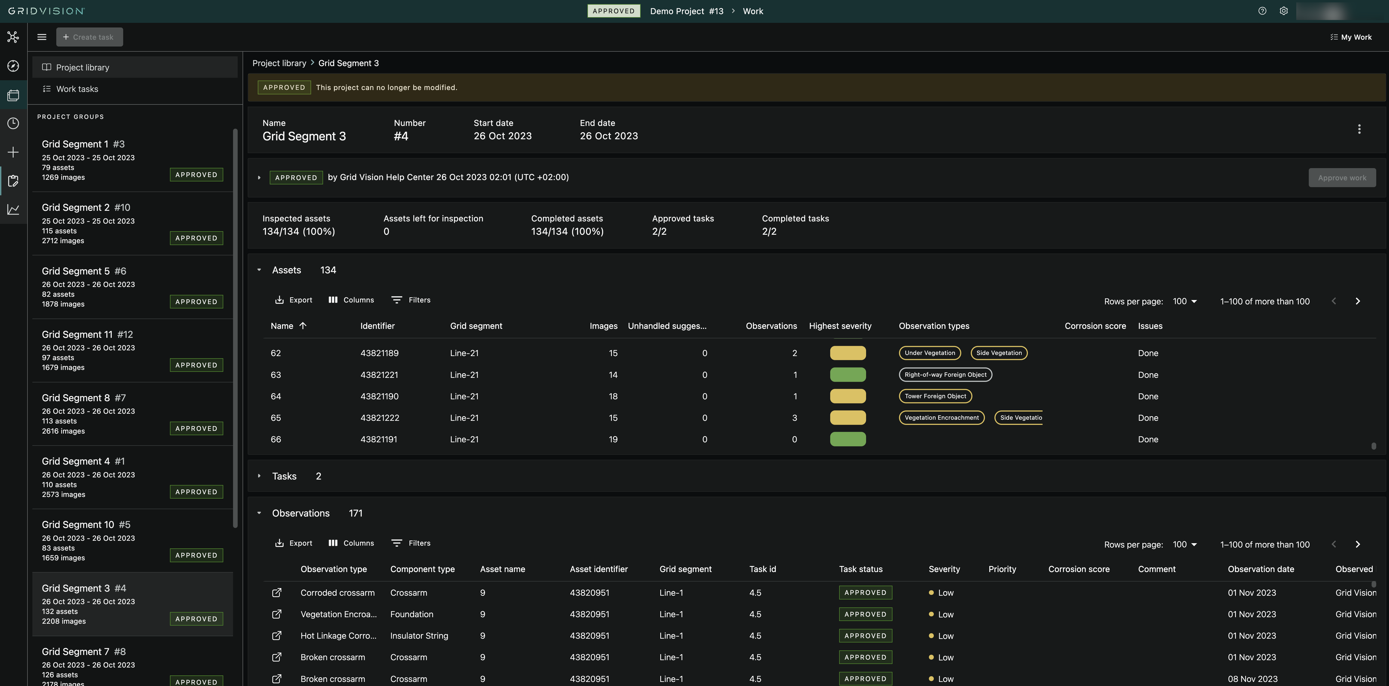Collapse the Assets section
Screen dimensions: 1389x686
click(259, 270)
